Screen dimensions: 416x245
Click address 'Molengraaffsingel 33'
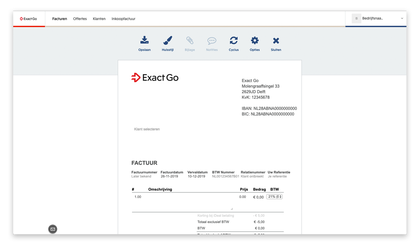pos(260,86)
